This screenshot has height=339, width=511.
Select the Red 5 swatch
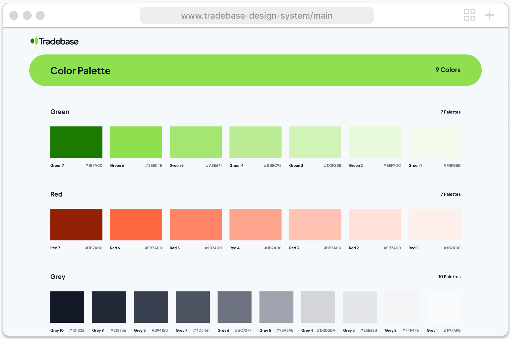(x=196, y=224)
